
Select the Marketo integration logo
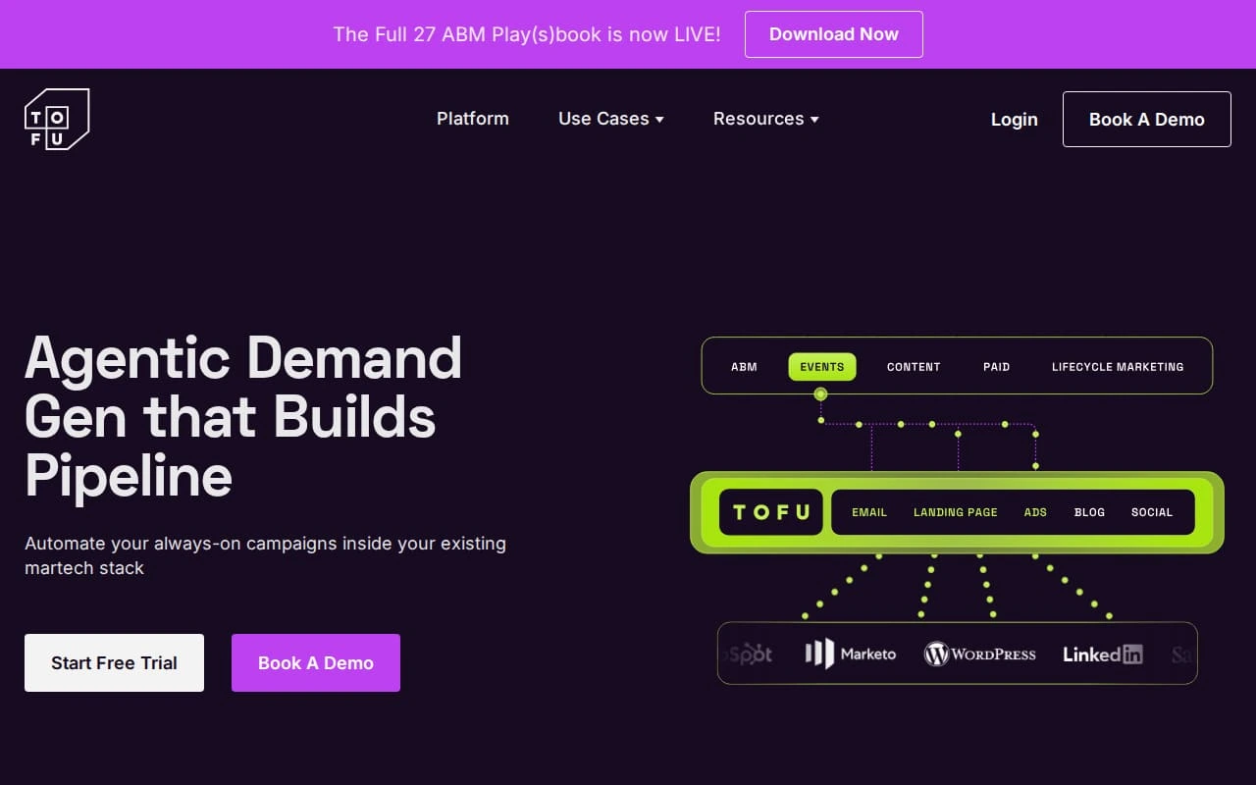tap(850, 654)
